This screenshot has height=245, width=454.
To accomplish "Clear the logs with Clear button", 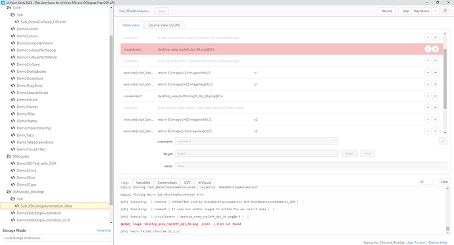I will [x=444, y=181].
